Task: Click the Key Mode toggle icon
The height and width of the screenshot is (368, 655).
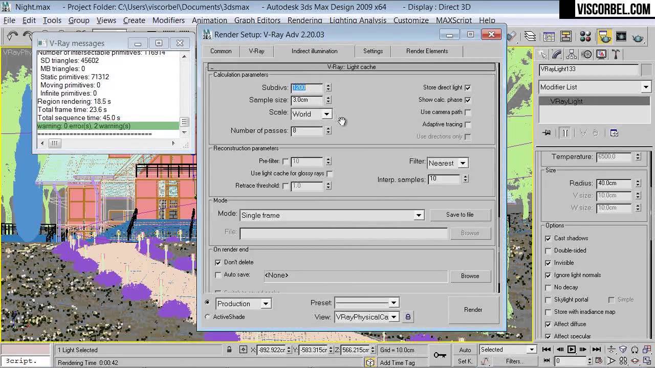Action: tap(547, 361)
